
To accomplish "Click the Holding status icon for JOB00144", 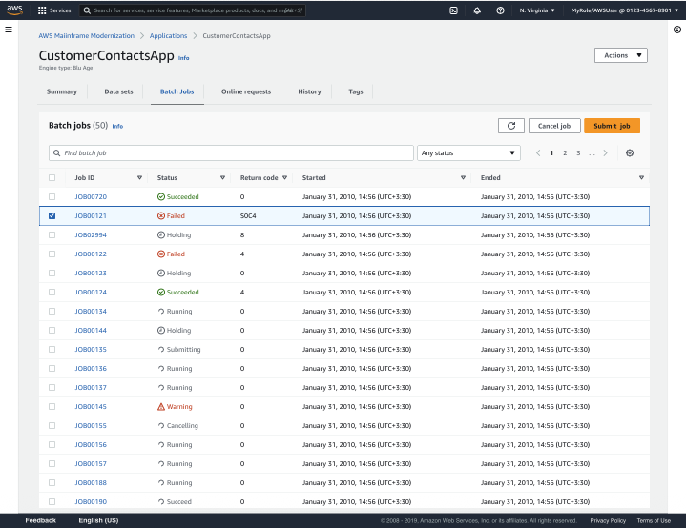I will pyautogui.click(x=161, y=331).
